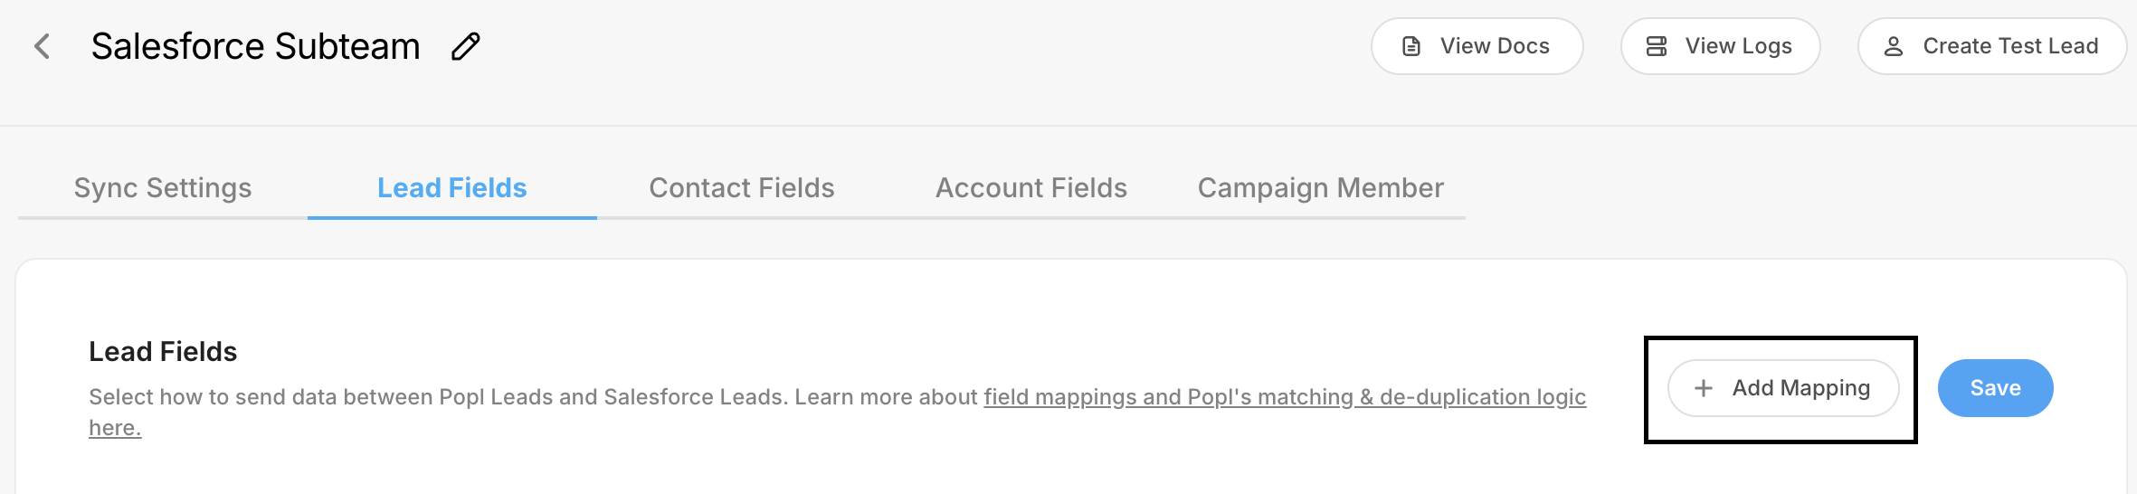
Task: Open the View Logs button
Action: [x=1720, y=46]
